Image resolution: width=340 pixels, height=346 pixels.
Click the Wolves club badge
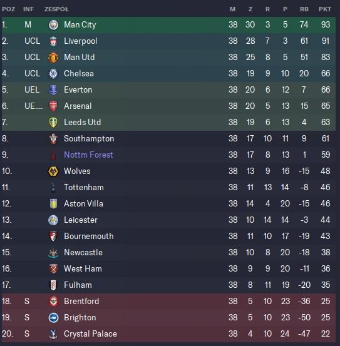pos(53,171)
